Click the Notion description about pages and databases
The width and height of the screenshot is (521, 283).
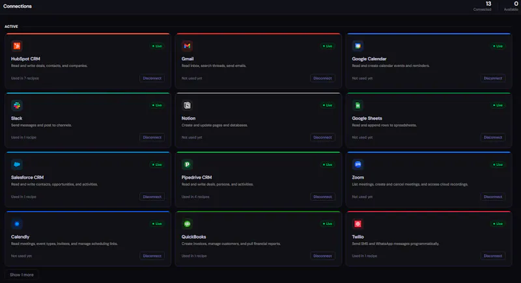point(214,126)
